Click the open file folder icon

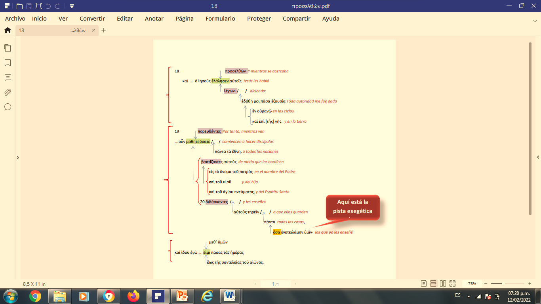point(19,6)
